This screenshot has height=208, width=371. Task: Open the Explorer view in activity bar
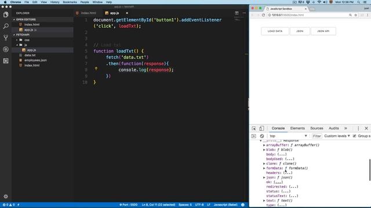coord(6,14)
